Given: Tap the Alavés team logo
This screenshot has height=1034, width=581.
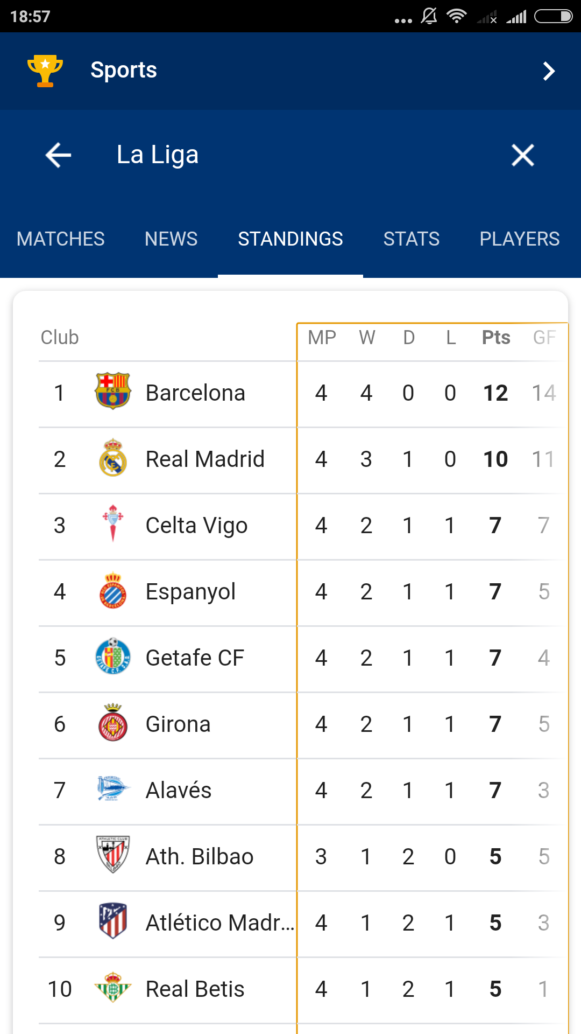Looking at the screenshot, I should coord(113,789).
